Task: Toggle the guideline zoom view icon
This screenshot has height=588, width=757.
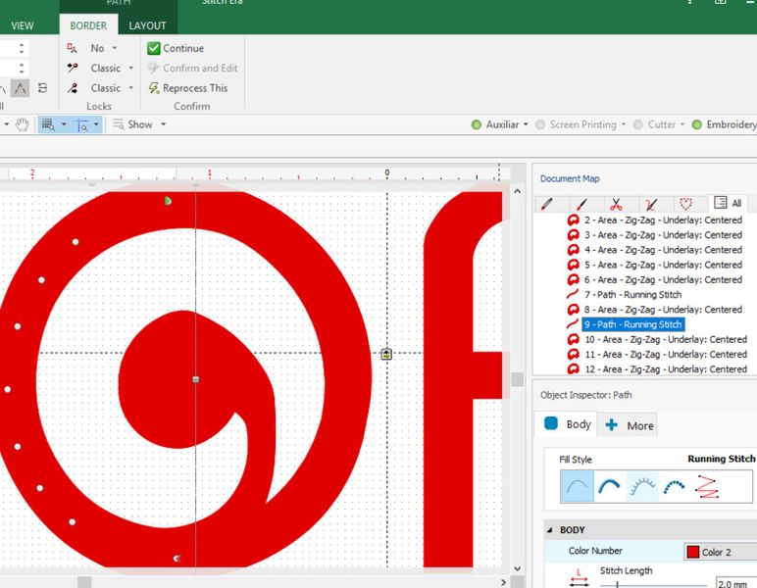Action: tap(82, 124)
